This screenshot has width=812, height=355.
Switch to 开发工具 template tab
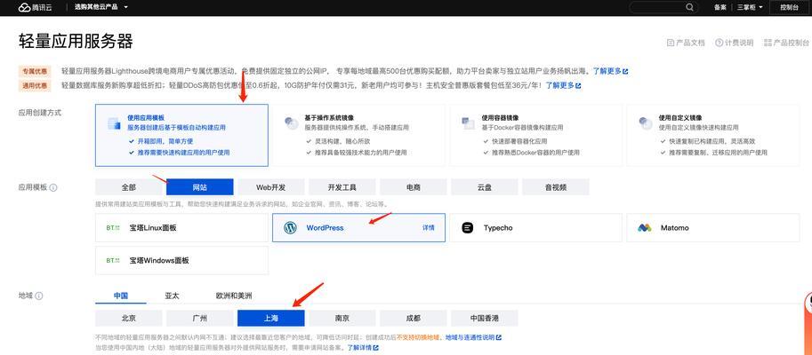click(x=342, y=187)
